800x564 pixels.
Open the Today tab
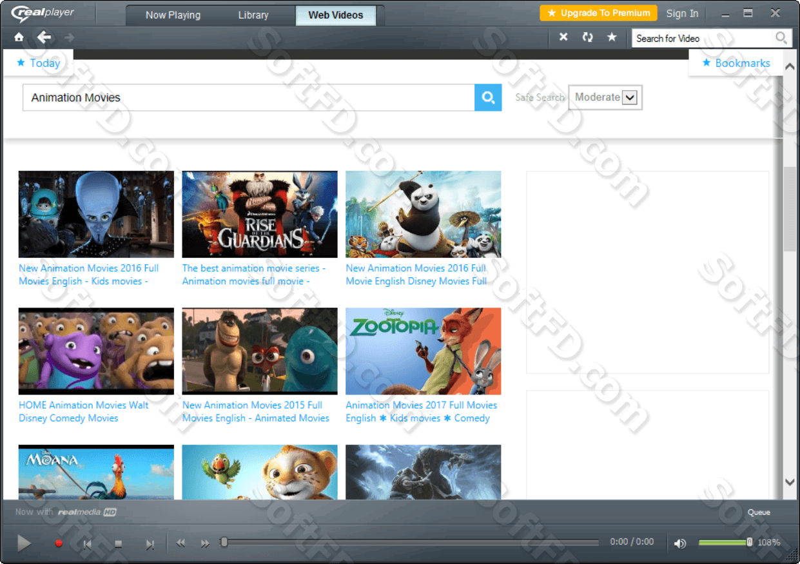pyautogui.click(x=38, y=63)
